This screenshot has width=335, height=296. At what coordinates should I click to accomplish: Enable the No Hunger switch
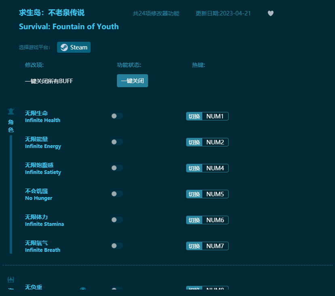coord(117,193)
